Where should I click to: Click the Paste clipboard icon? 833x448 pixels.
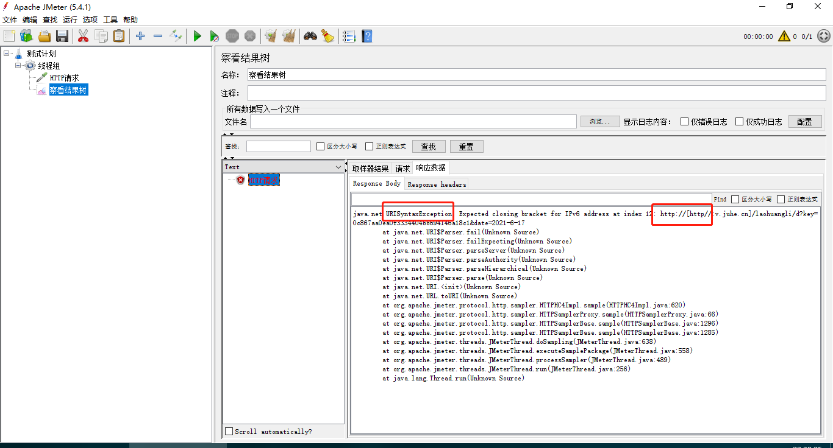coord(119,36)
